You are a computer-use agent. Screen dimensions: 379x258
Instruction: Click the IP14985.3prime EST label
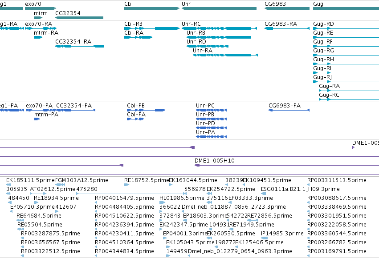pyautogui.click(x=282, y=234)
